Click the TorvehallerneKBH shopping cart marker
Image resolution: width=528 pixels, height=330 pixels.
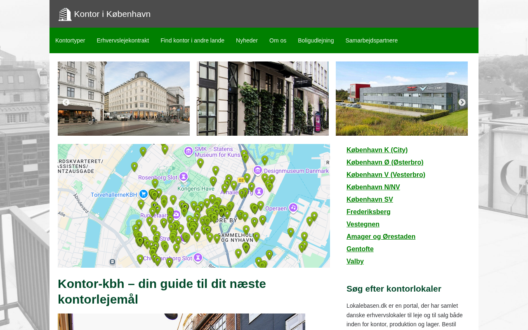(x=144, y=194)
